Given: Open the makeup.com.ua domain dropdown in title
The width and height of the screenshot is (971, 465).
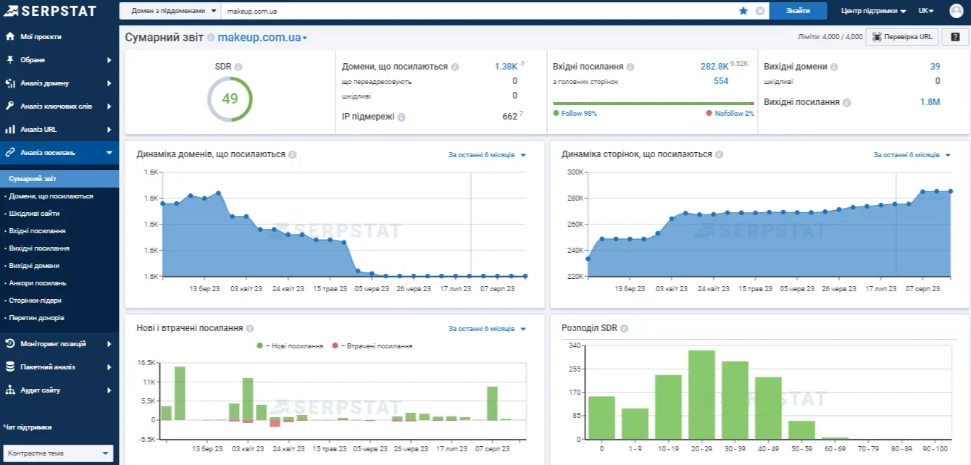Looking at the screenshot, I should [x=262, y=38].
